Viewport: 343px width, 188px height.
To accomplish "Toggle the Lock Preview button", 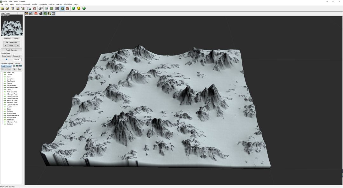I will click(6, 66).
